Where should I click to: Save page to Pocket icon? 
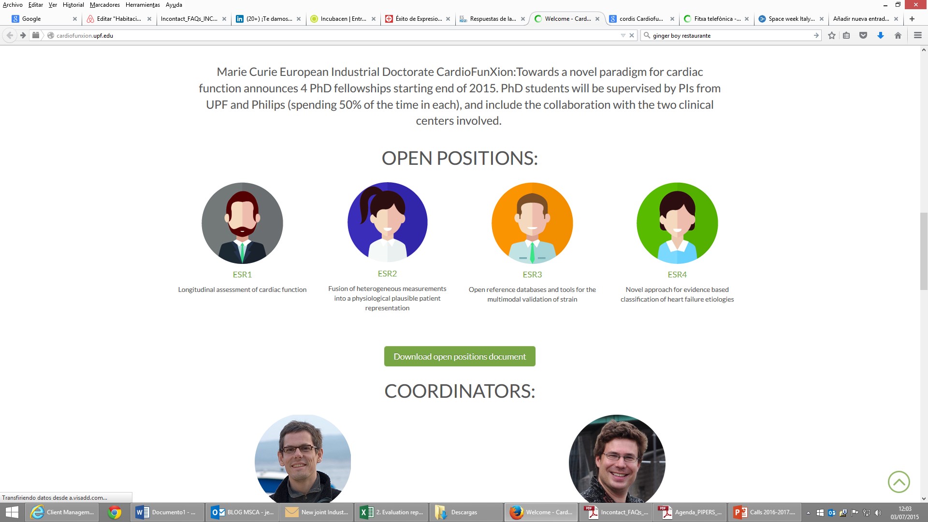point(863,35)
